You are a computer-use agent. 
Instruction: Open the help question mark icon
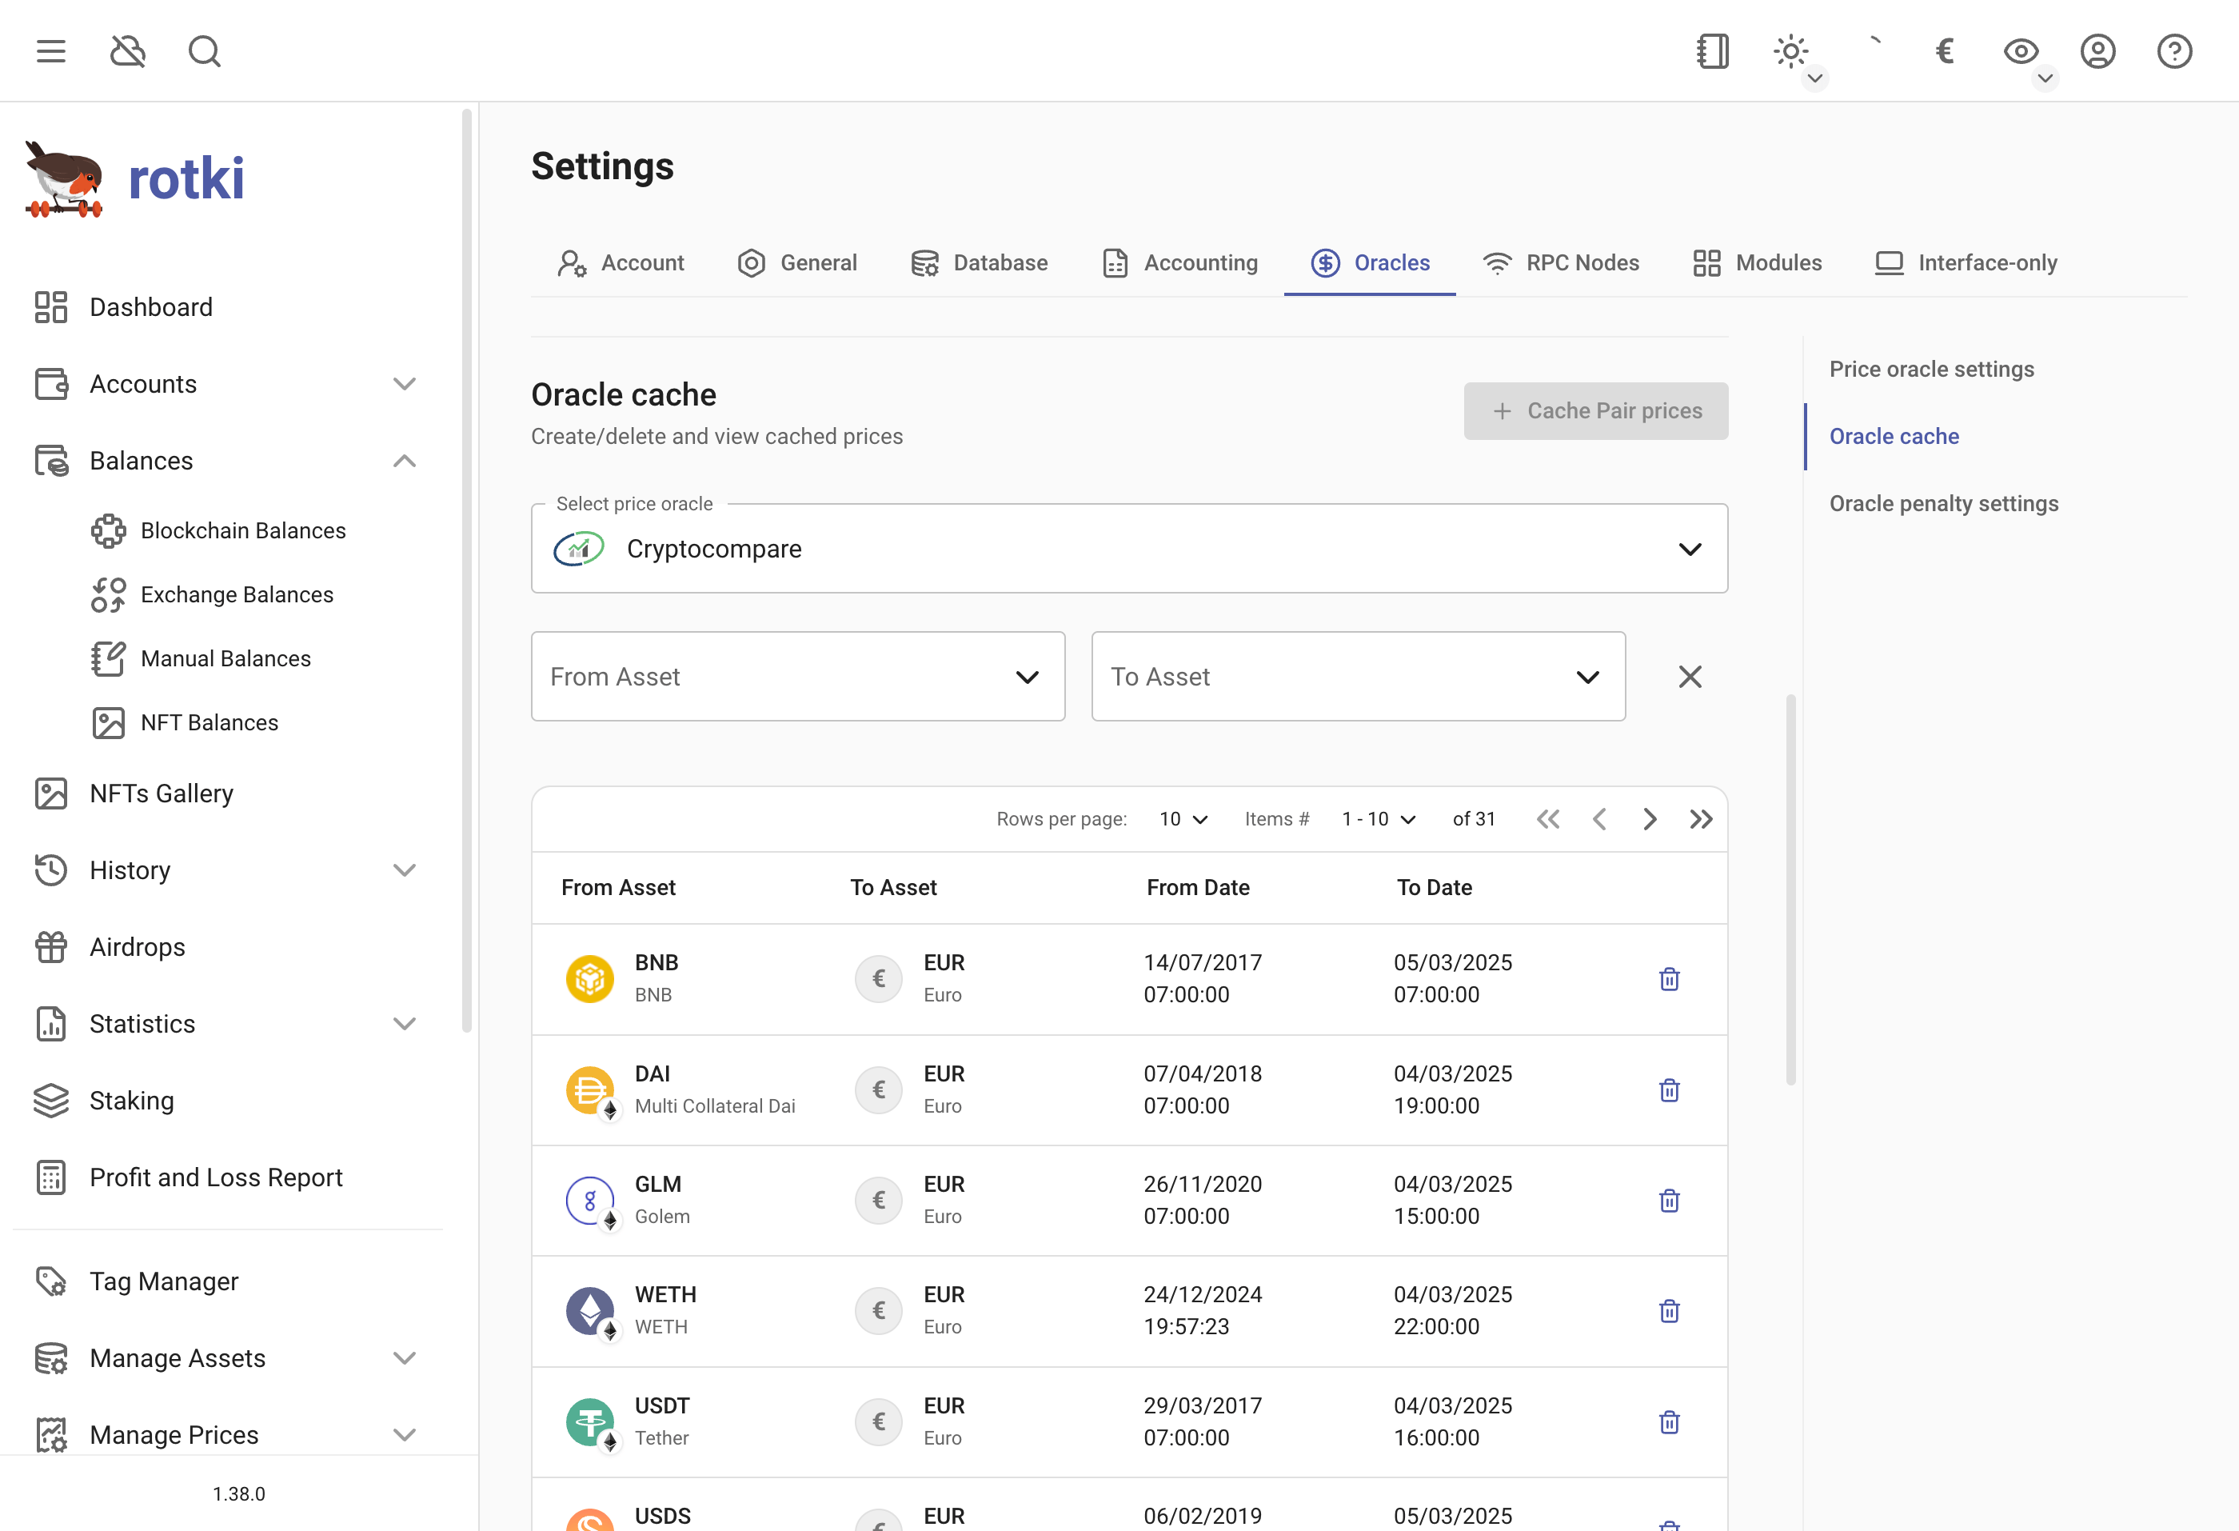[2174, 51]
